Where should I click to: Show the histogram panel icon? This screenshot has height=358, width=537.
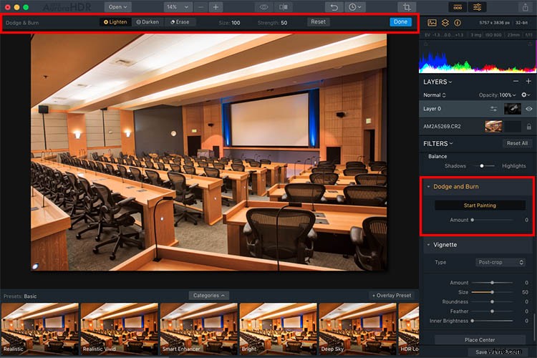click(x=432, y=23)
